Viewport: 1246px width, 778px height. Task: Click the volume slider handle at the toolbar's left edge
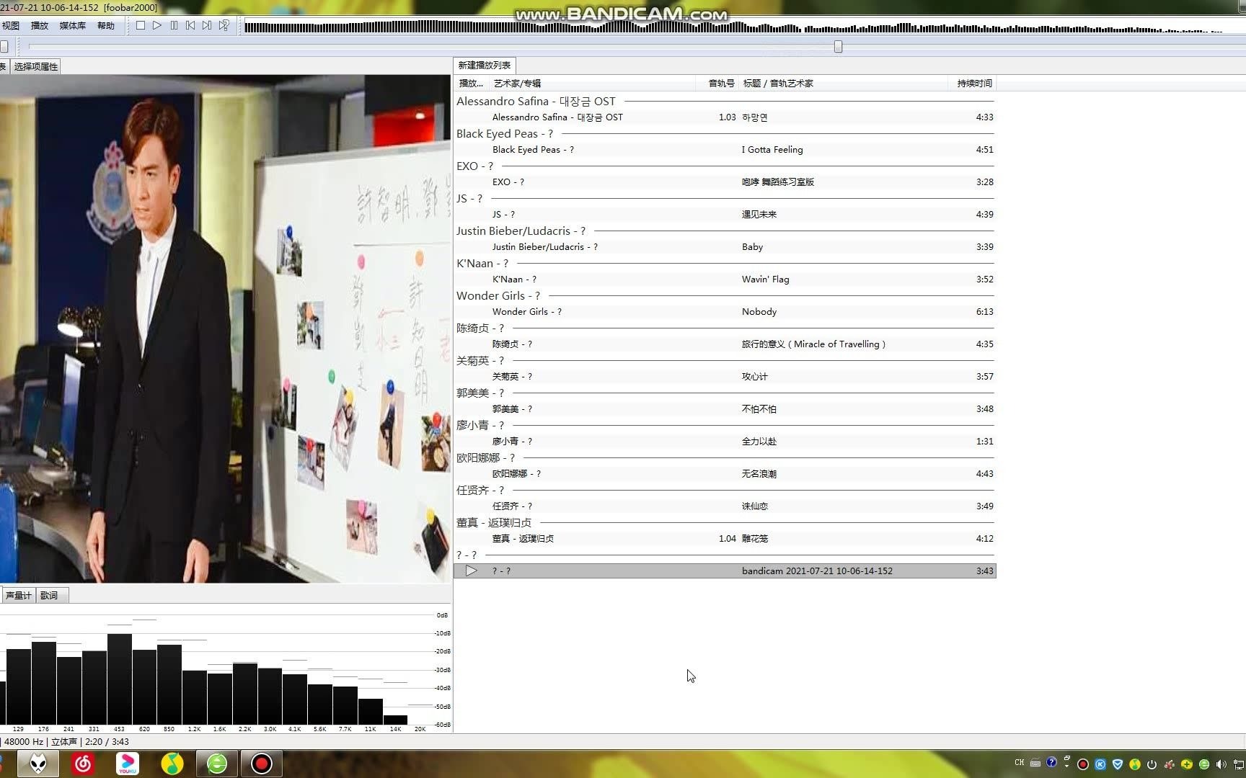coord(4,46)
